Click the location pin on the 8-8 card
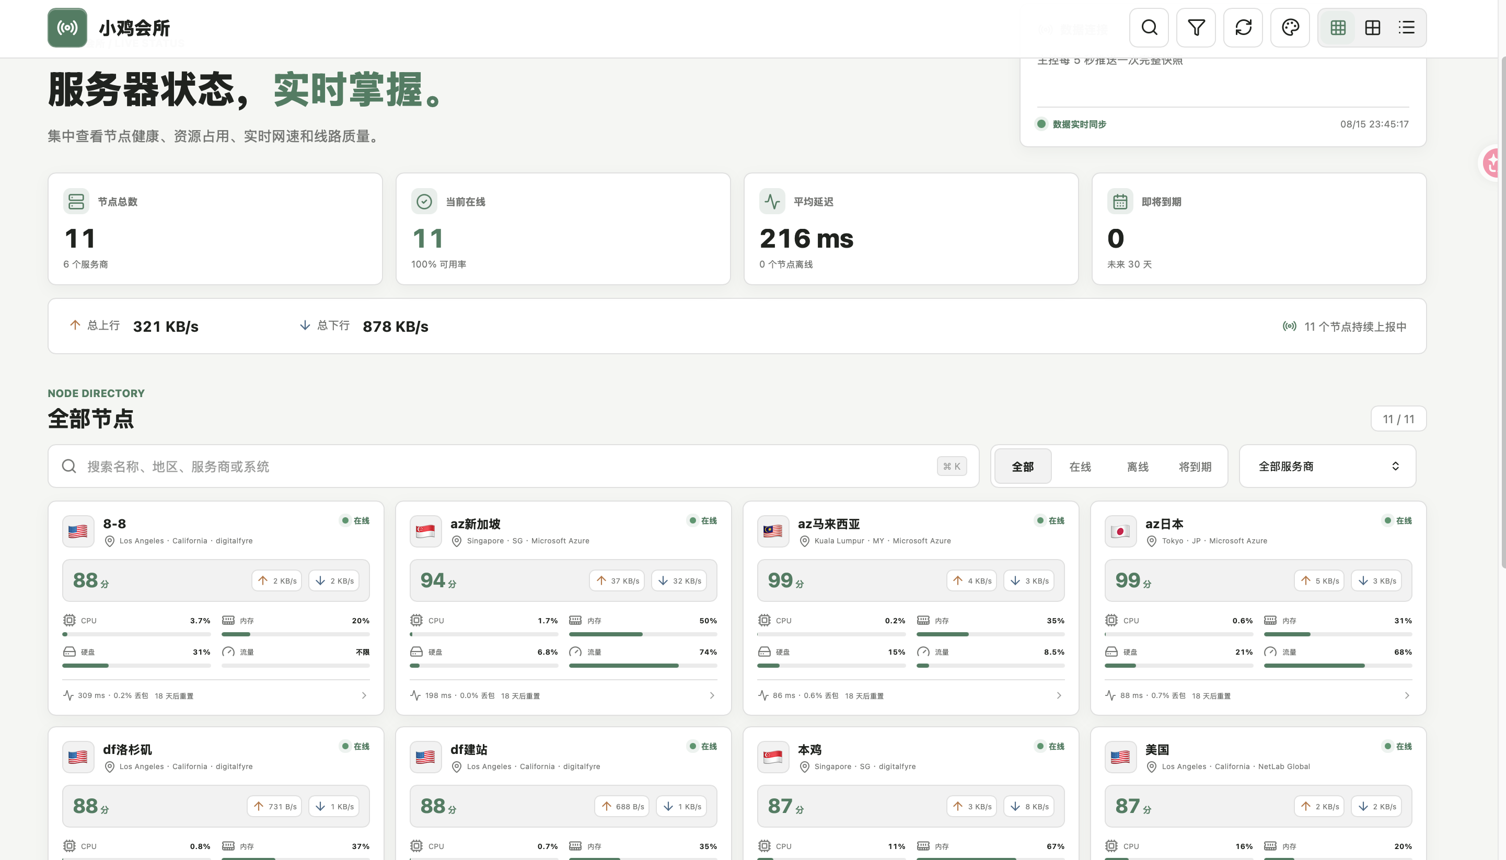This screenshot has height=860, width=1506. point(109,541)
